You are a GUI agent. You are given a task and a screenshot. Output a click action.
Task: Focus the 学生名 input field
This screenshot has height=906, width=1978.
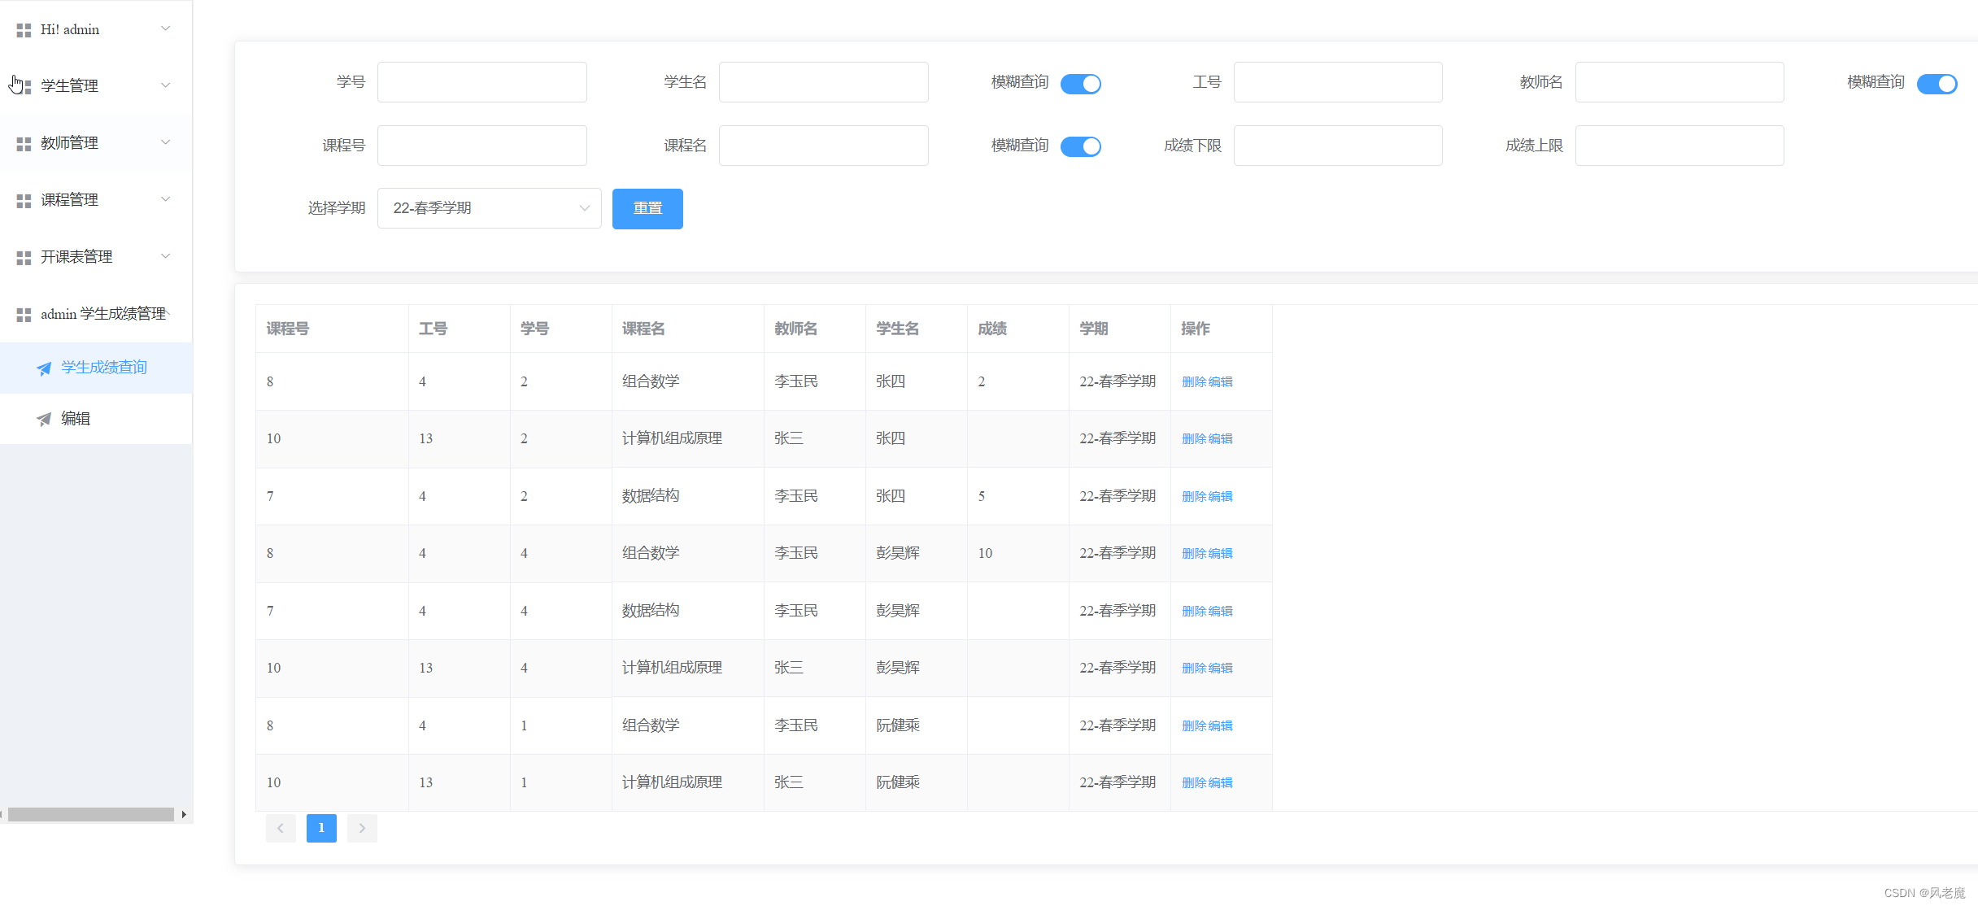[x=824, y=82]
